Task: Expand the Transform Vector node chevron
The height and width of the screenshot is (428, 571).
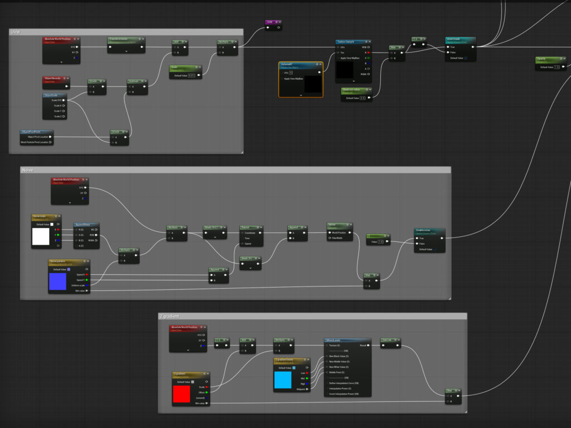Action: click(127, 51)
